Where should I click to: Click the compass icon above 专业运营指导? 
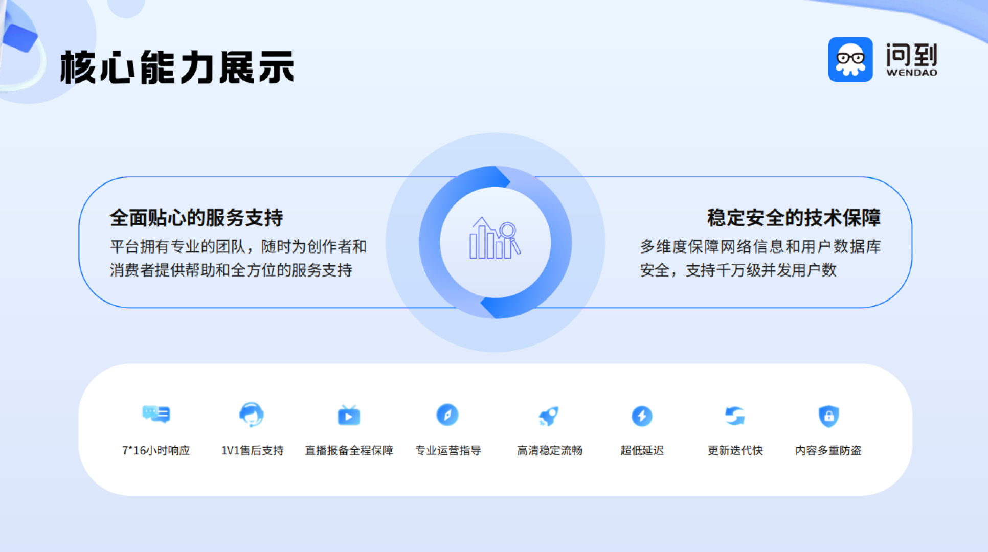click(x=447, y=415)
